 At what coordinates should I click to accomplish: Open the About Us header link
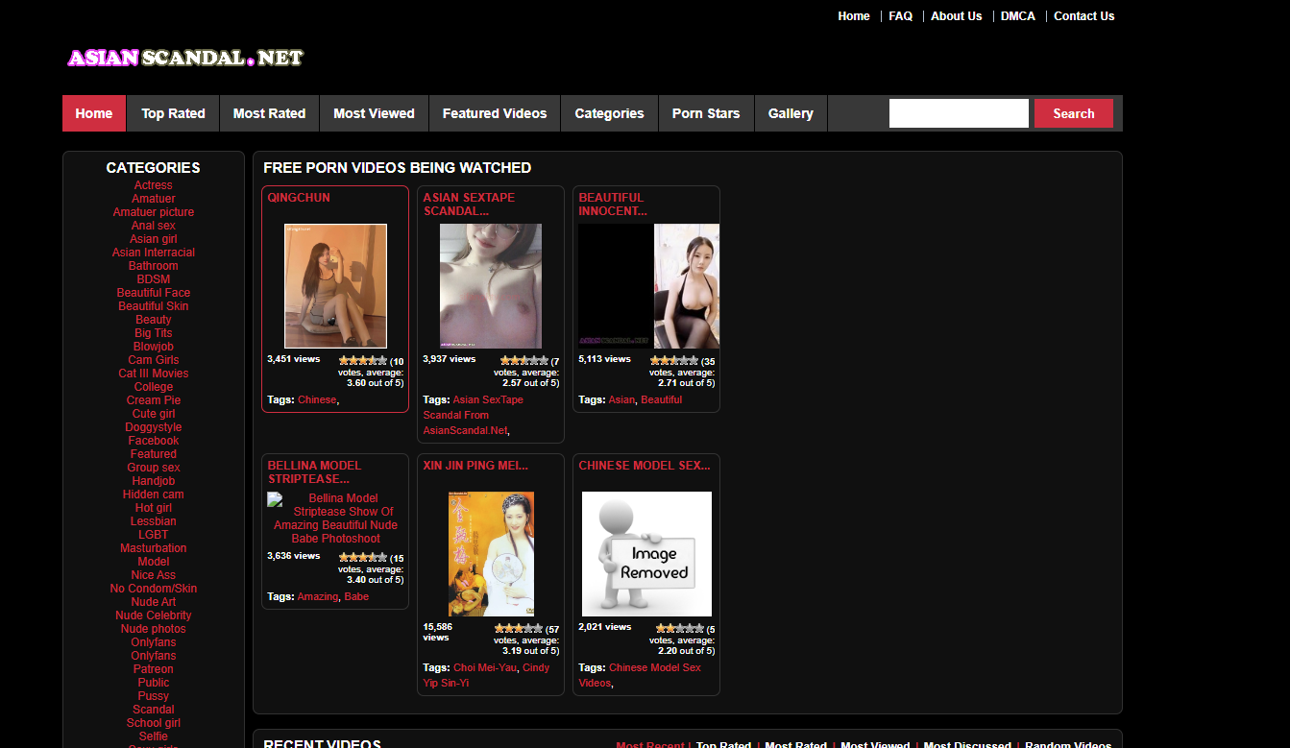pos(956,16)
